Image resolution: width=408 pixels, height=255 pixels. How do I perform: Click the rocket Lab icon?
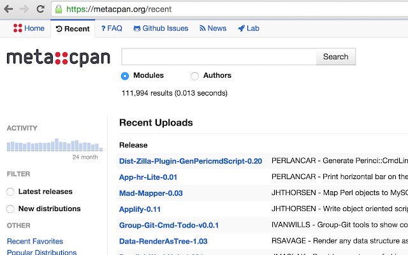pyautogui.click(x=241, y=28)
